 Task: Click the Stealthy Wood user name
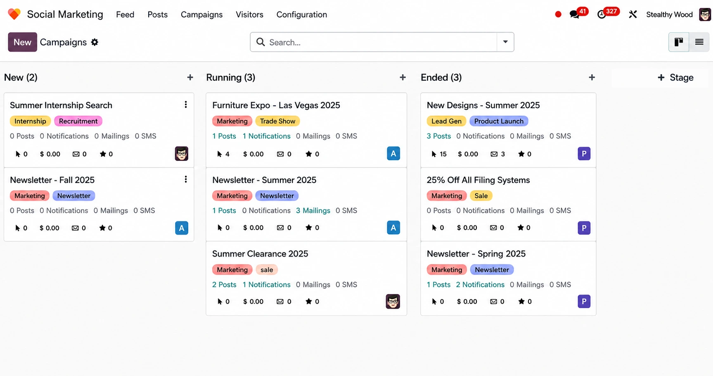[x=669, y=14]
